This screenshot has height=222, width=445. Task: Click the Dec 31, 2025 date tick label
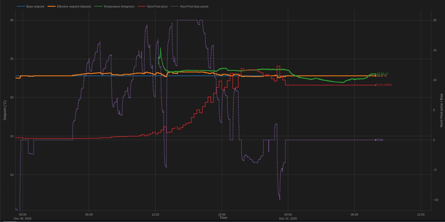tap(288, 219)
